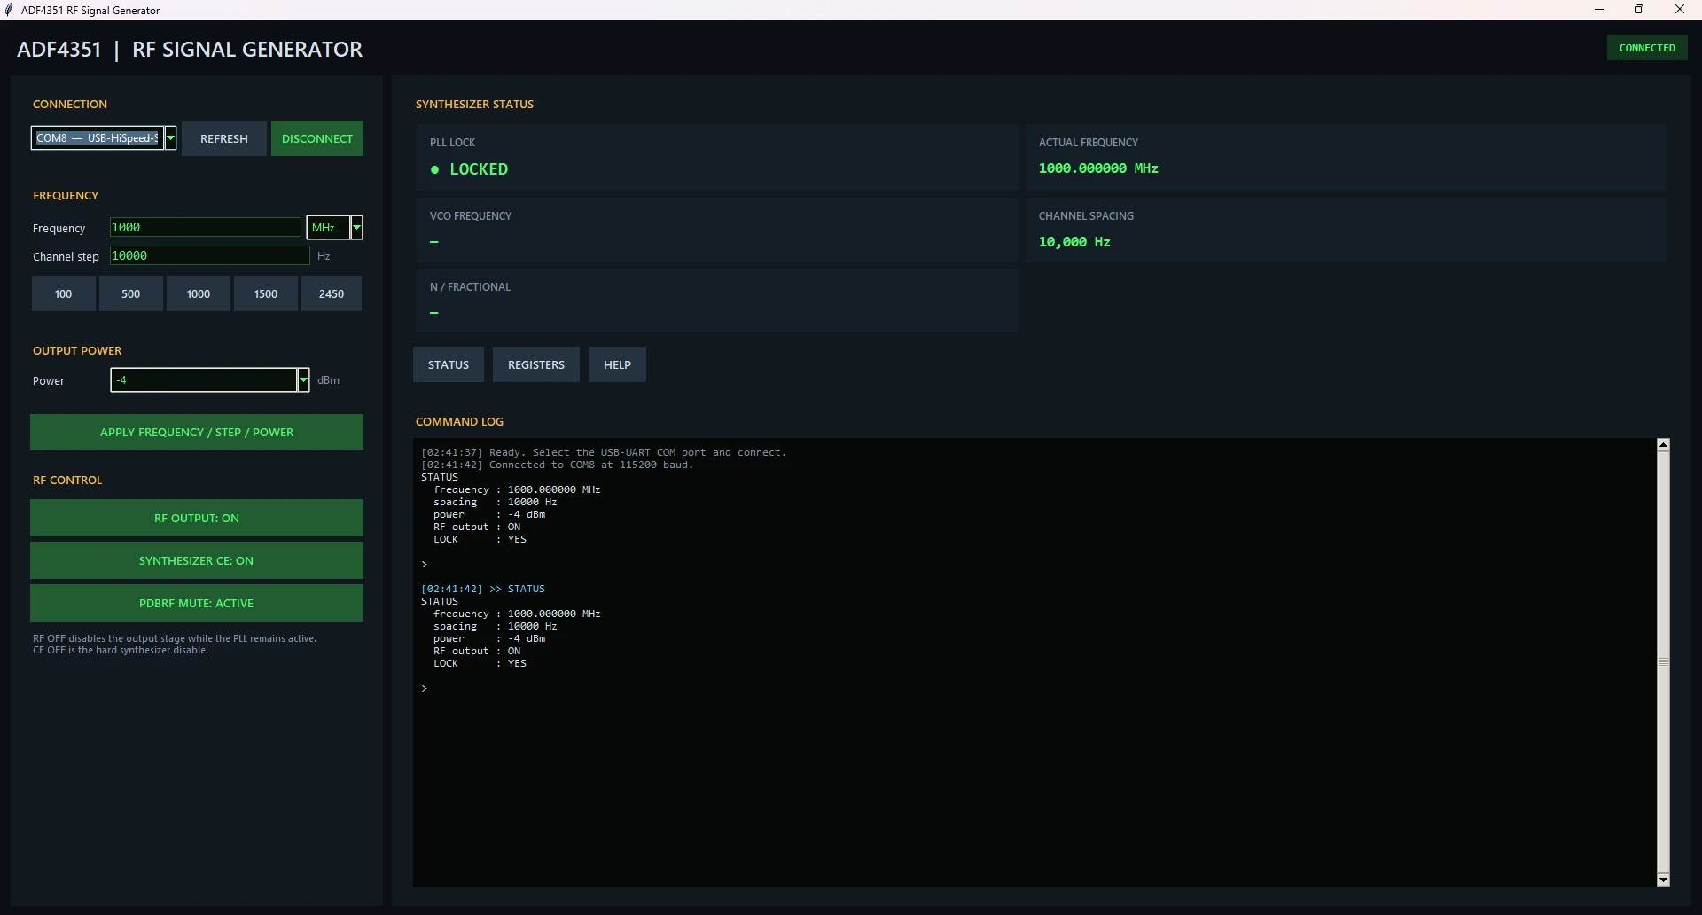Click the '>> STATUS' log line
1702x915 pixels.
(x=483, y=589)
